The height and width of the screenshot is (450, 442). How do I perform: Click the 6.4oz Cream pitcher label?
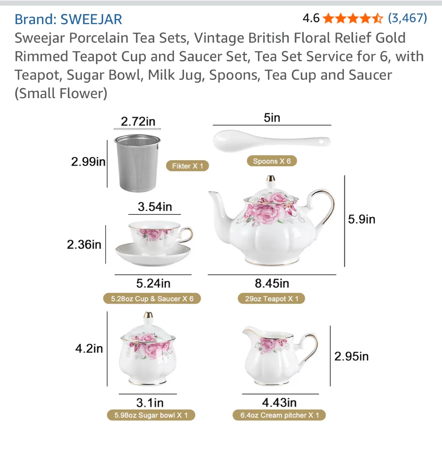point(278,416)
